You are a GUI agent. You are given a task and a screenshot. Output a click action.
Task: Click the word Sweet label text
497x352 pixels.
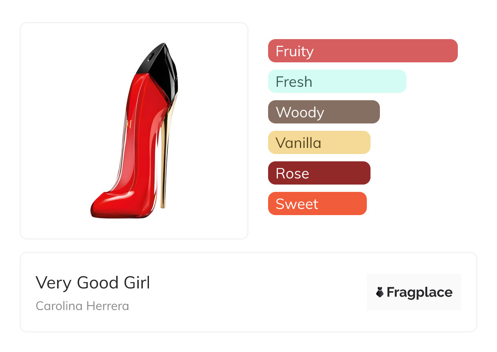(x=297, y=204)
